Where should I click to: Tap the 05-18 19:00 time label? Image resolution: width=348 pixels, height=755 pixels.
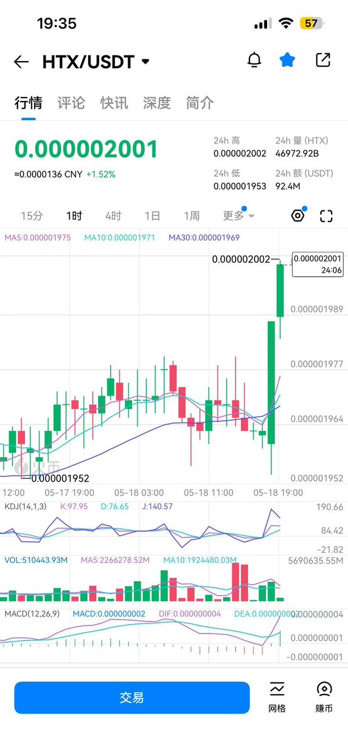(x=278, y=493)
